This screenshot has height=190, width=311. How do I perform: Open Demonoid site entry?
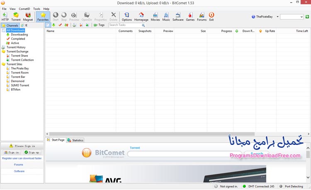(x=17, y=81)
